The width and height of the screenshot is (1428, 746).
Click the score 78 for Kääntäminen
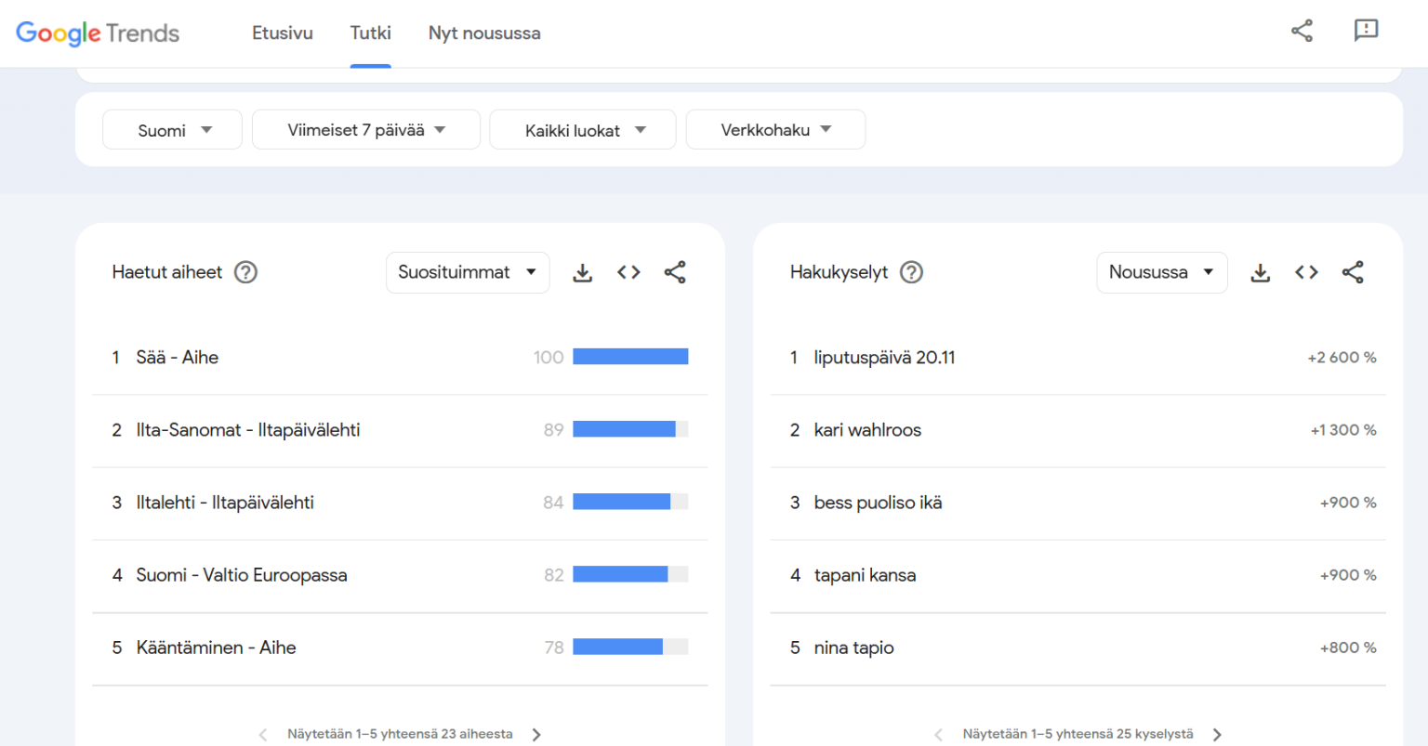pyautogui.click(x=554, y=648)
